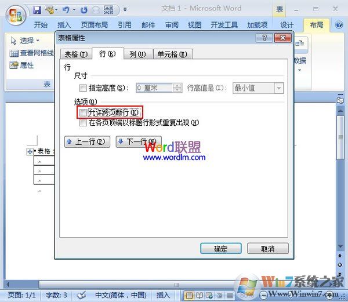This screenshot has height=302, width=348.
Task: Switch to the 审阅 ribbon tab
Action: coord(172,25)
